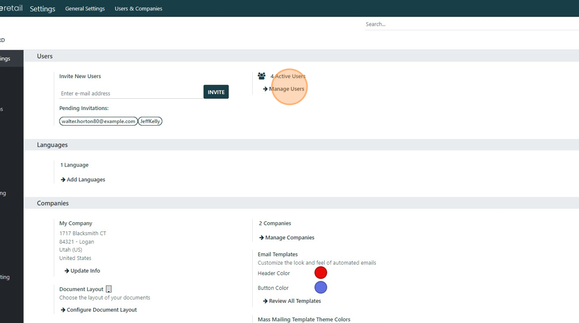Click the '1717 Blacksmith CT' address line
The width and height of the screenshot is (579, 323).
(83, 233)
